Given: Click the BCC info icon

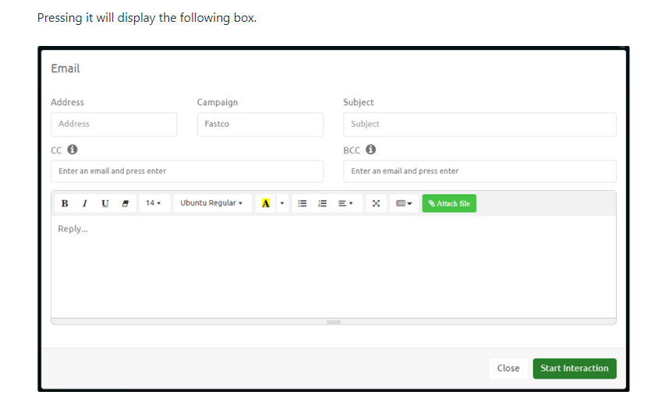Looking at the screenshot, I should coord(371,150).
